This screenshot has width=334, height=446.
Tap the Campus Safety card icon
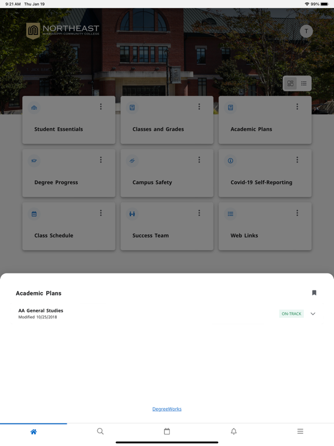[132, 161]
